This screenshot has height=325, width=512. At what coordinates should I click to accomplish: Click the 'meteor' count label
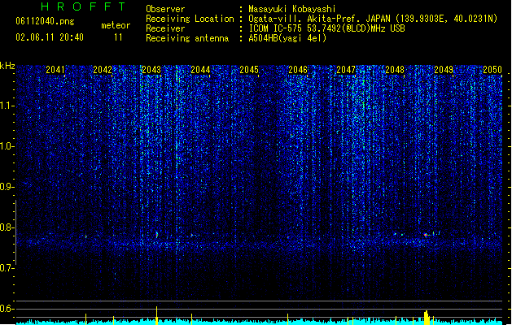[116, 25]
